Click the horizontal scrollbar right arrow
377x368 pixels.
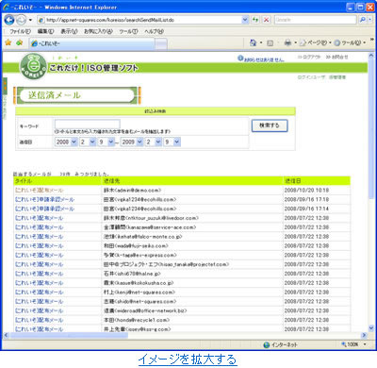click(x=364, y=335)
